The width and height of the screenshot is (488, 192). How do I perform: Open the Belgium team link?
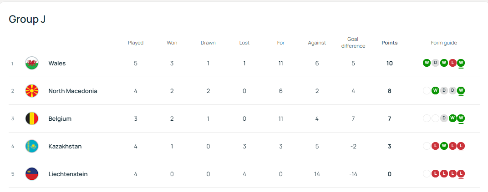(60, 118)
